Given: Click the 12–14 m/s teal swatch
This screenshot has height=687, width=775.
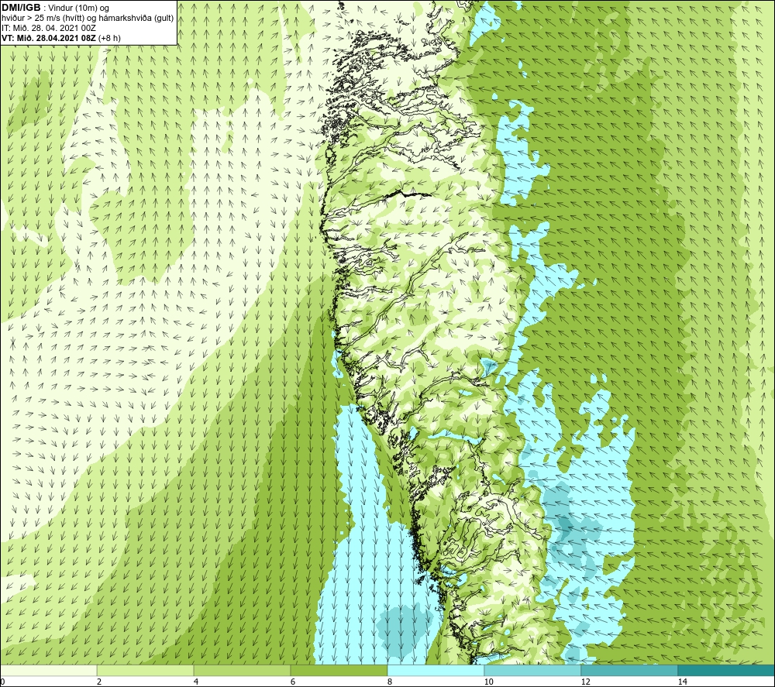Looking at the screenshot, I should point(629,670).
